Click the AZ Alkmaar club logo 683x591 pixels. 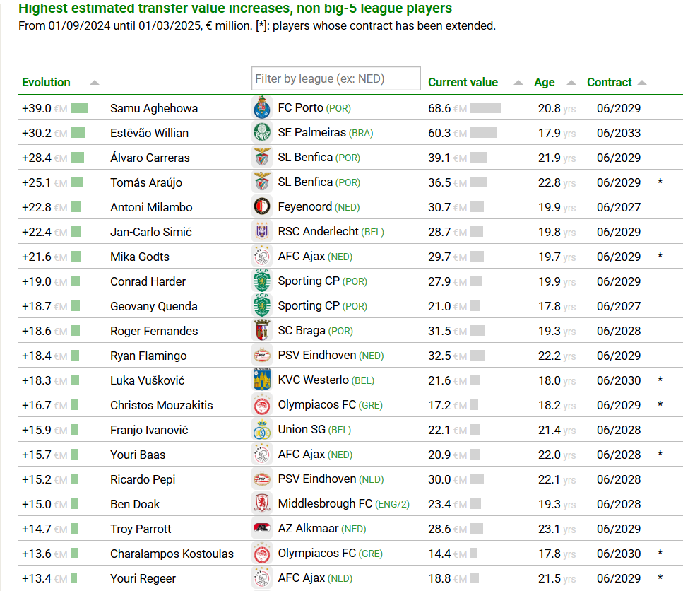coord(262,528)
